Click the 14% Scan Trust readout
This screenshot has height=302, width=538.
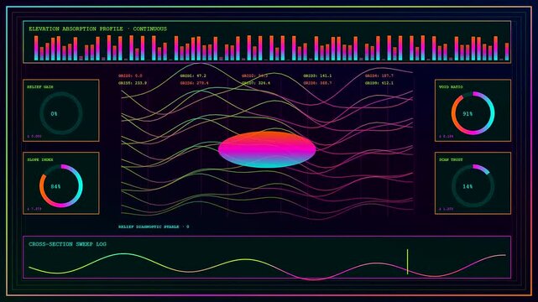tap(467, 186)
